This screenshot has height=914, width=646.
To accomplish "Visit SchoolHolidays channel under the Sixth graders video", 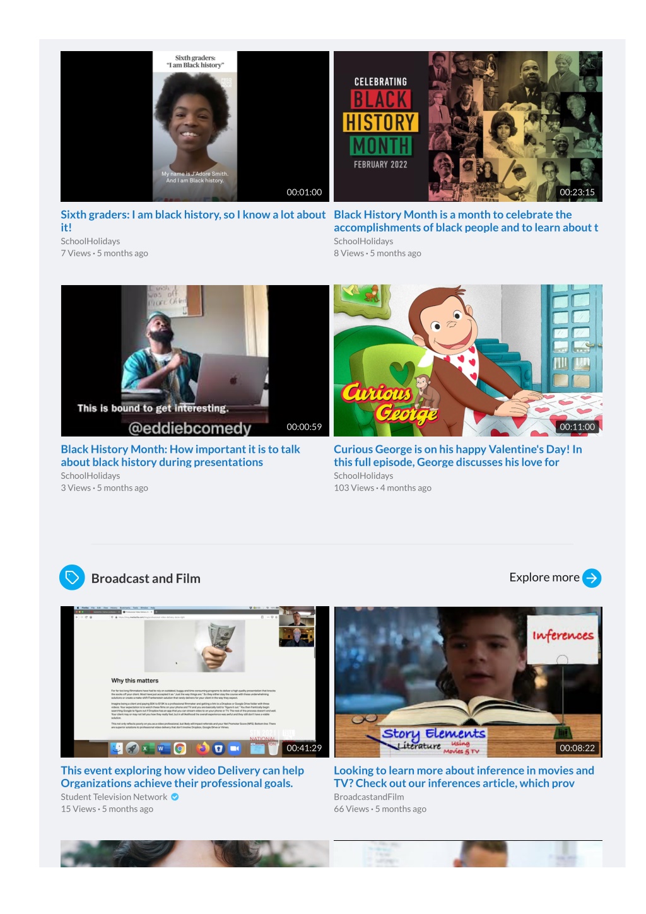I will tap(90, 241).
